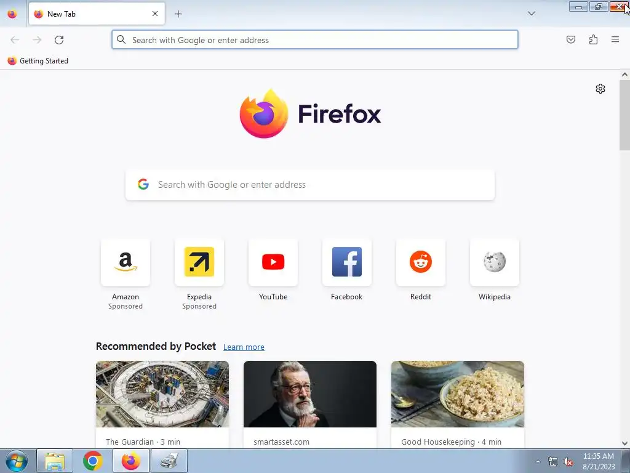Open the taskbar clock showing 11:35 AM
630x473 pixels.
(x=599, y=461)
